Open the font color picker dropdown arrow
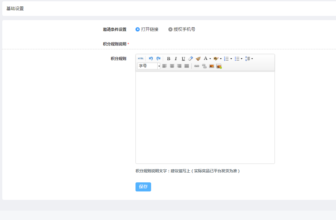Viewport: 336px width, 220px height. click(210, 59)
